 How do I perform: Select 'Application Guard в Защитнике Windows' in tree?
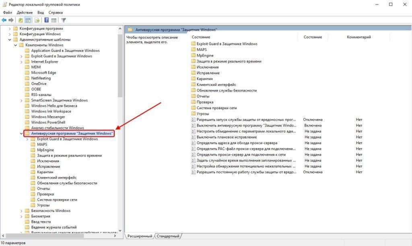click(x=66, y=50)
